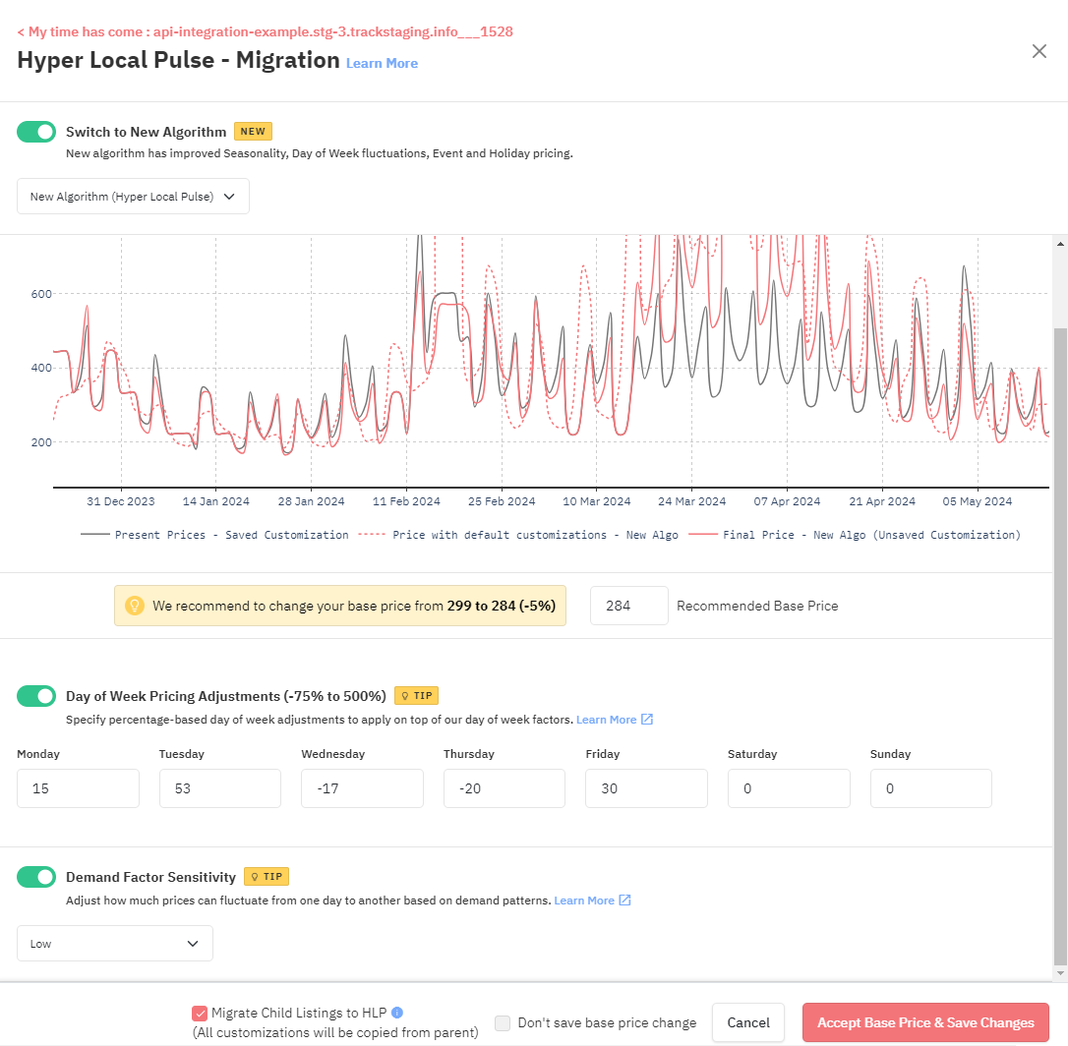
Task: Click Accept Base Price & Save Changes
Action: coord(924,1022)
